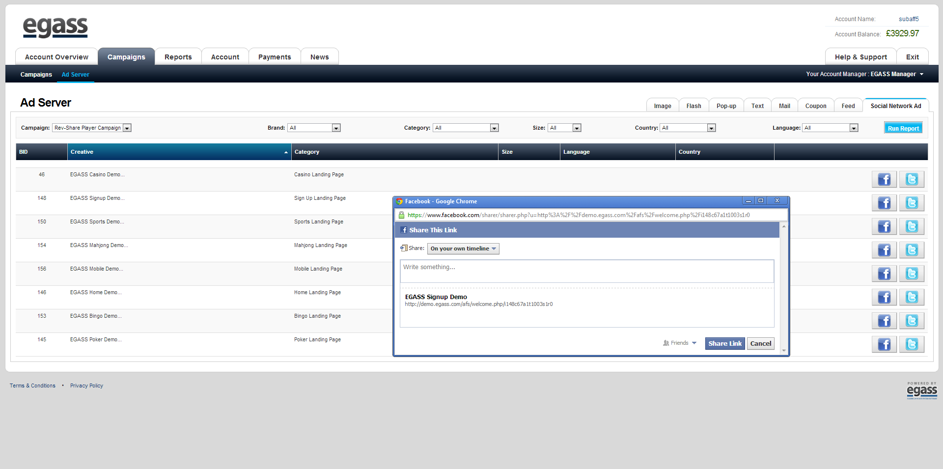Share EGASS Mobile Demo on Facebook
Image resolution: width=943 pixels, height=469 pixels.
[x=884, y=274]
